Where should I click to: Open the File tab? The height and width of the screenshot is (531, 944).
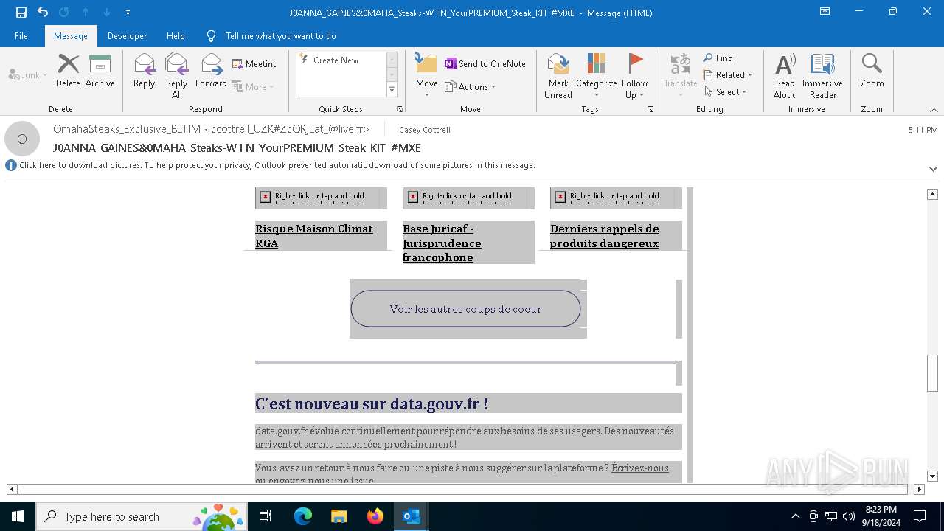21,35
